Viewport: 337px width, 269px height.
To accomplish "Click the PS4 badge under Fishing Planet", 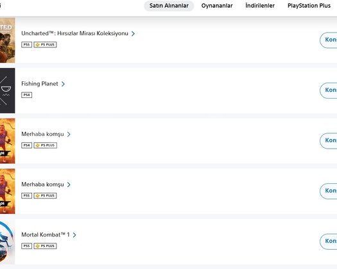I will tap(27, 95).
